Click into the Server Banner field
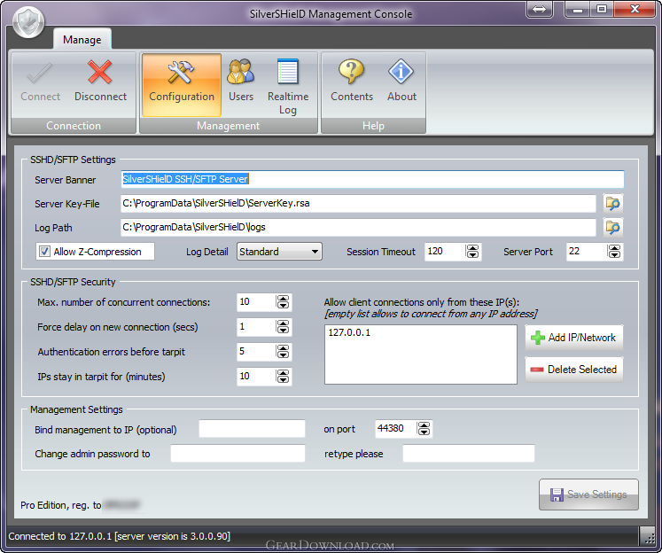The height and width of the screenshot is (553, 662). (372, 179)
